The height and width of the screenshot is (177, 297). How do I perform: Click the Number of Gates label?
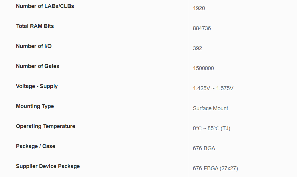point(38,66)
